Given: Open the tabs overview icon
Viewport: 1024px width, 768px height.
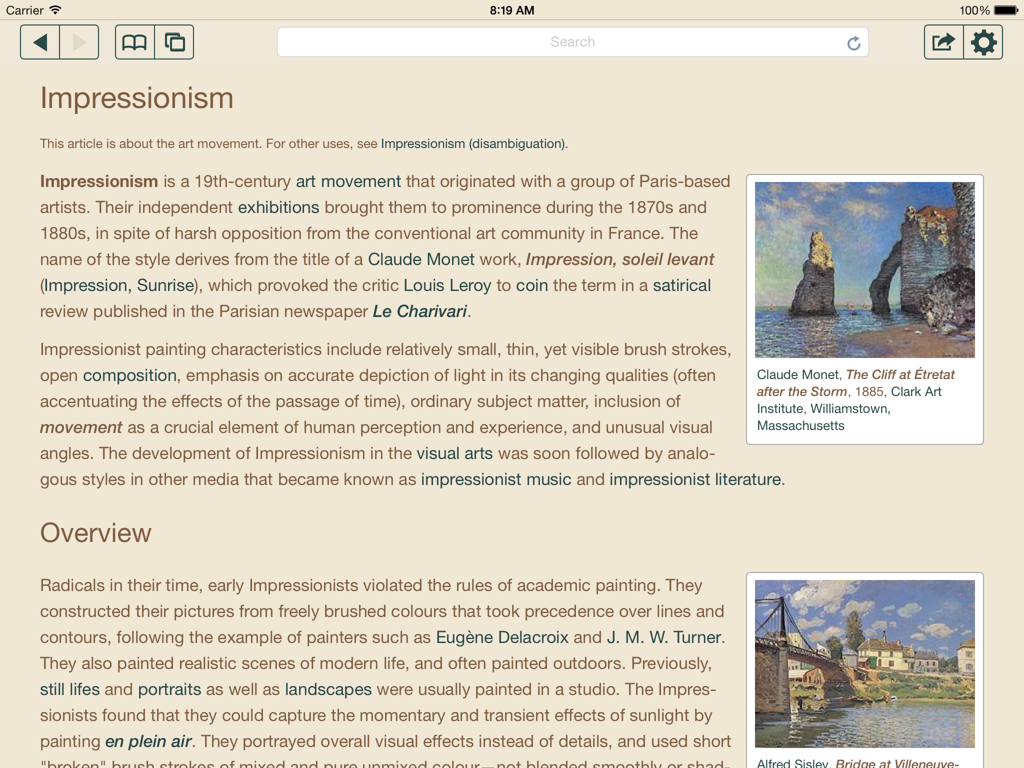Looking at the screenshot, I should [174, 42].
